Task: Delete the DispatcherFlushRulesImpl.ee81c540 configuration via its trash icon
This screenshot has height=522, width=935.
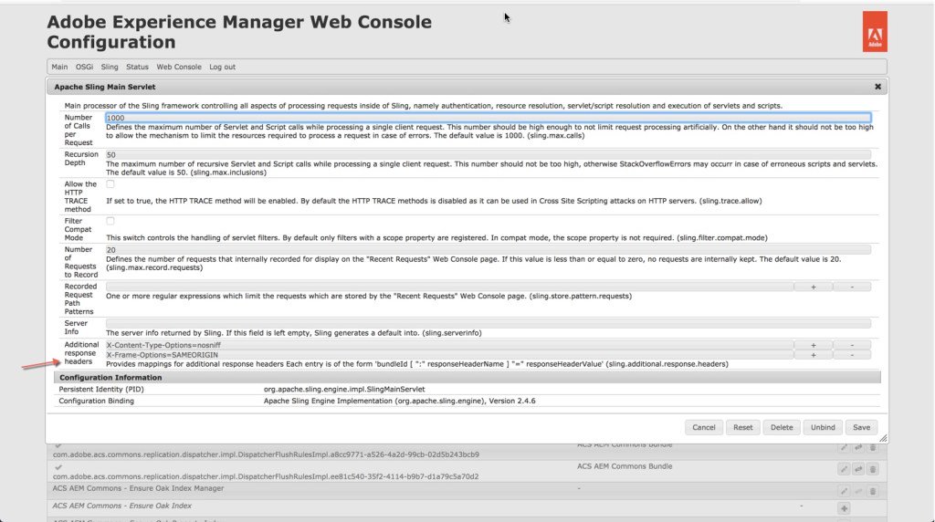Action: 872,470
